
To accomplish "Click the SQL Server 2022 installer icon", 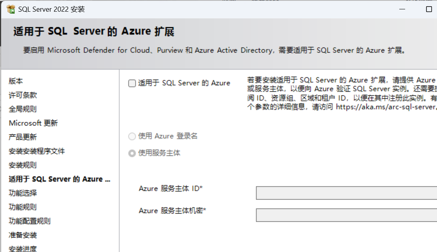I will click(x=11, y=9).
